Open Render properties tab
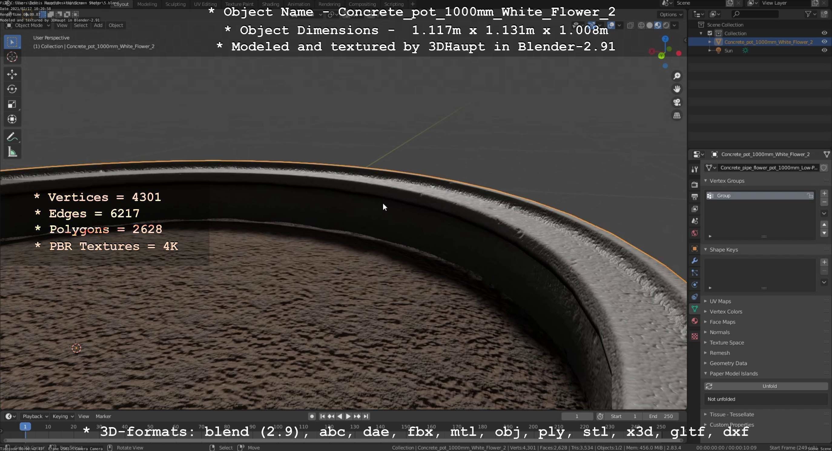Screen dimensions: 832x451 695,185
